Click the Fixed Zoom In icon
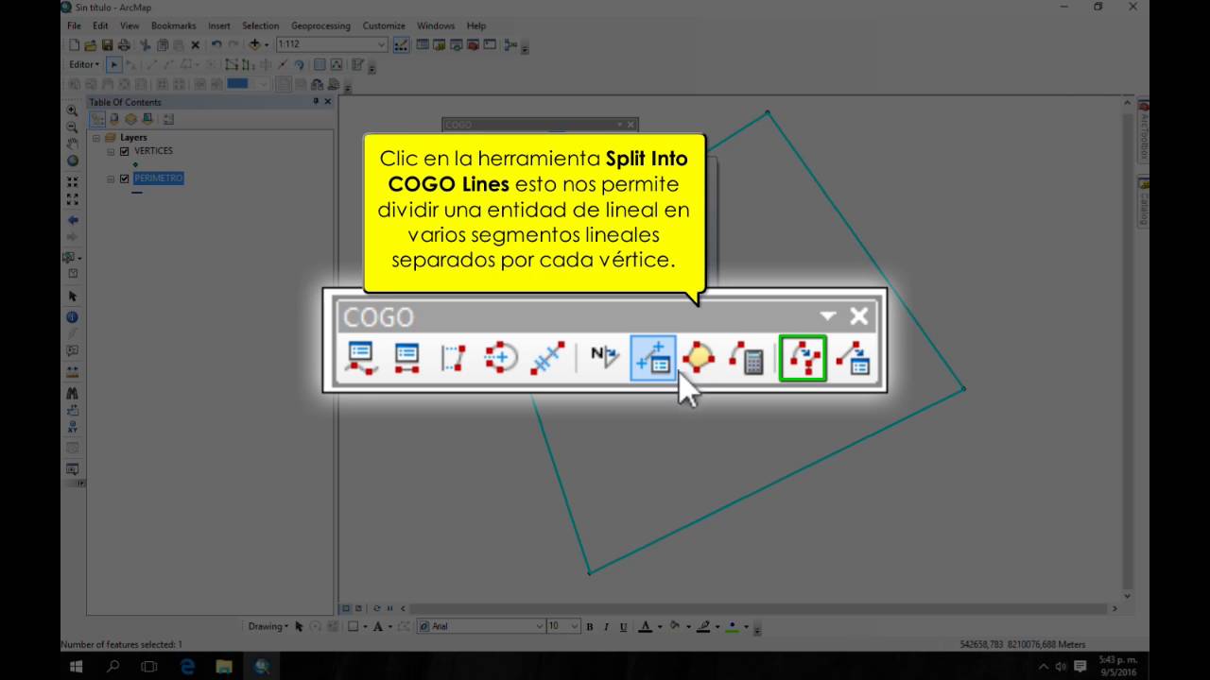This screenshot has height=680, width=1210. tap(73, 182)
